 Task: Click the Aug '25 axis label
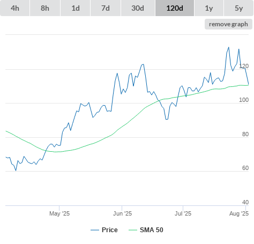point(239,213)
